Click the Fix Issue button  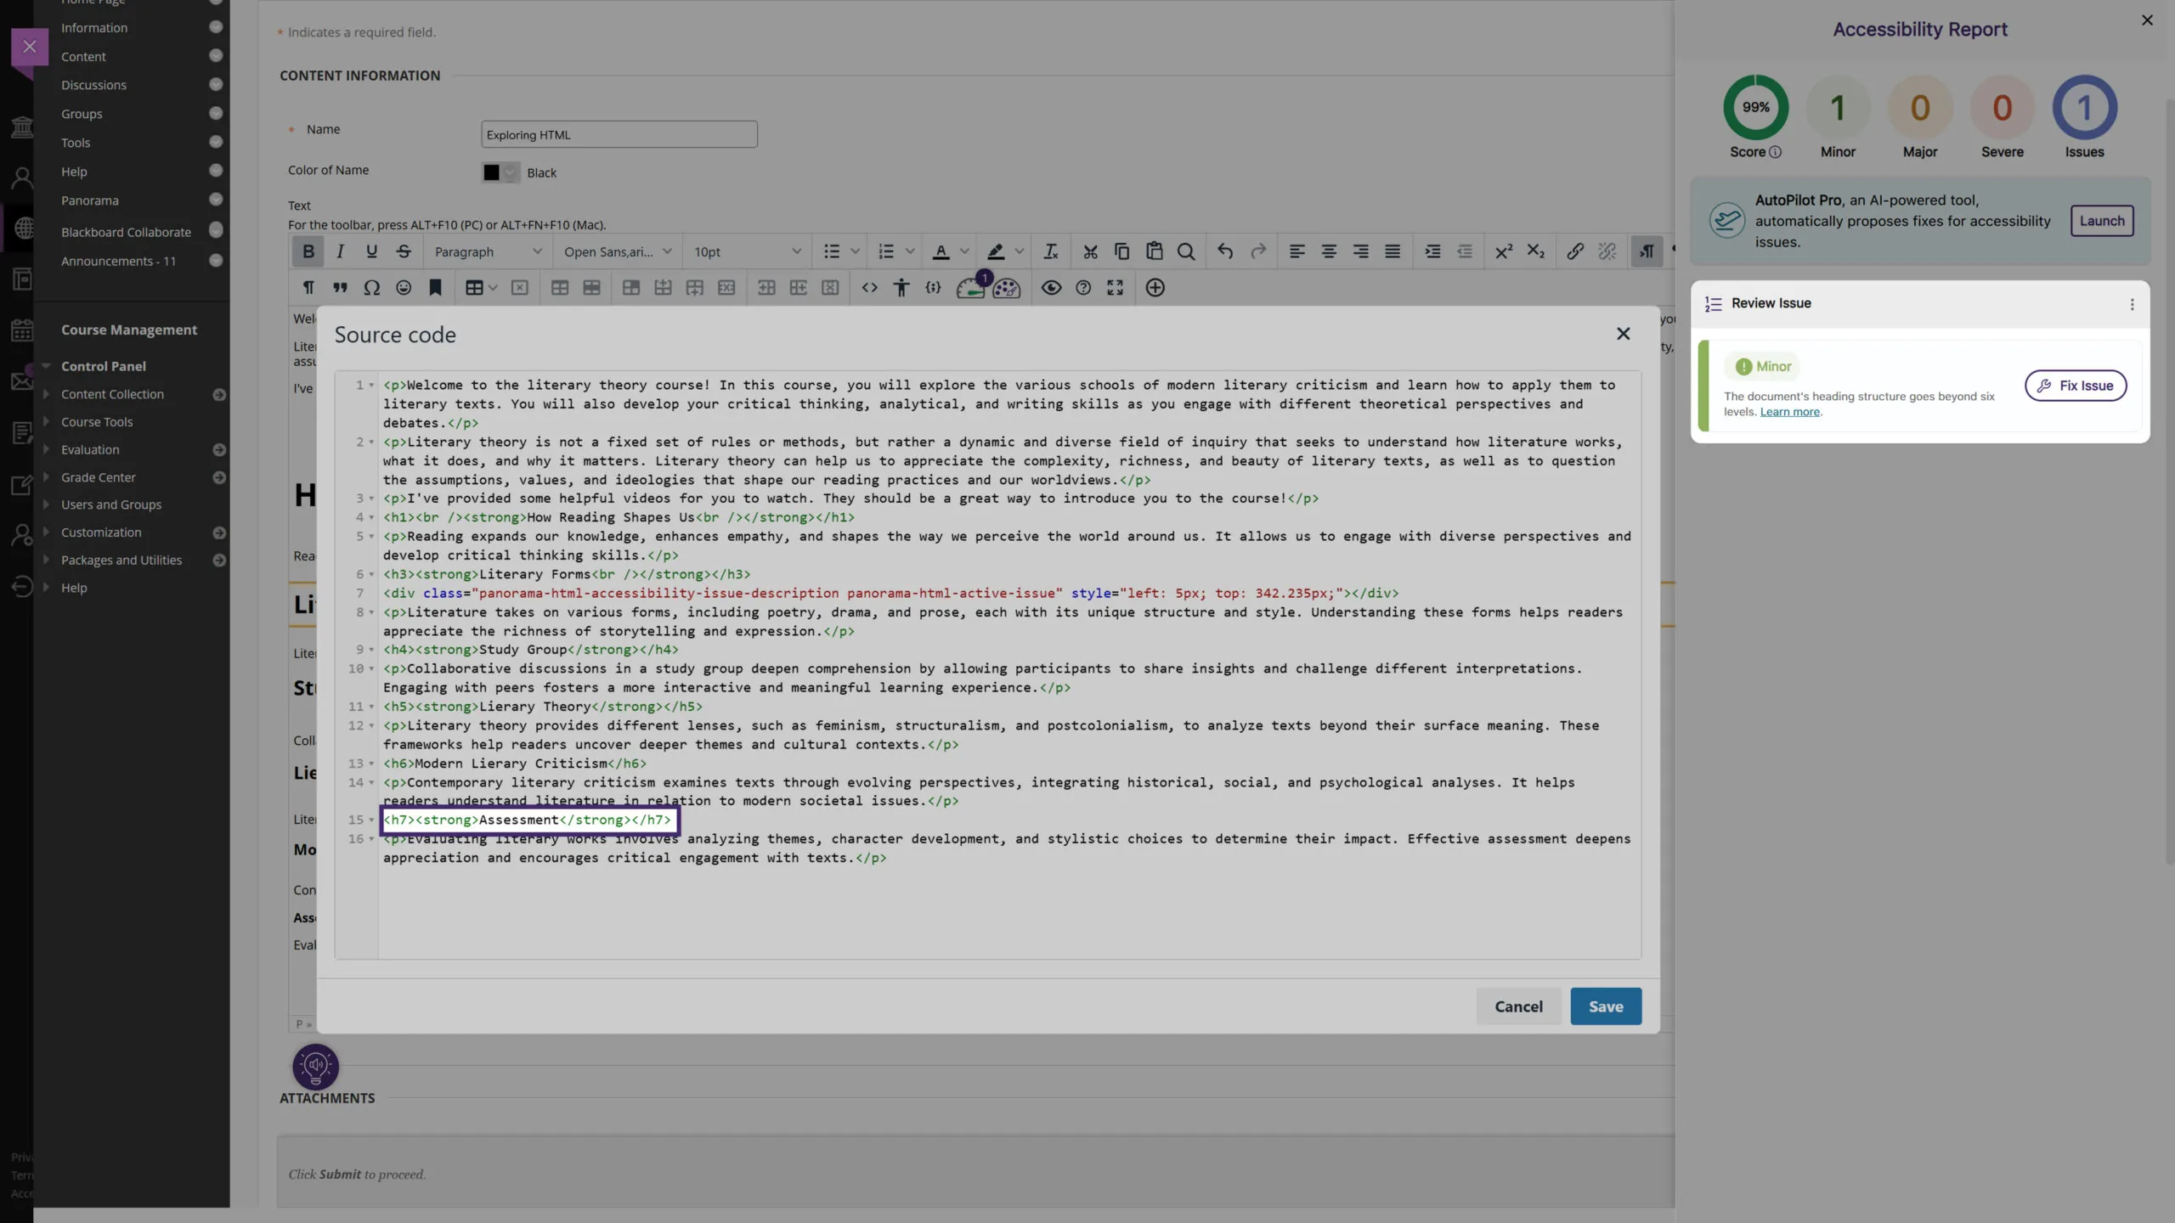(x=2075, y=386)
